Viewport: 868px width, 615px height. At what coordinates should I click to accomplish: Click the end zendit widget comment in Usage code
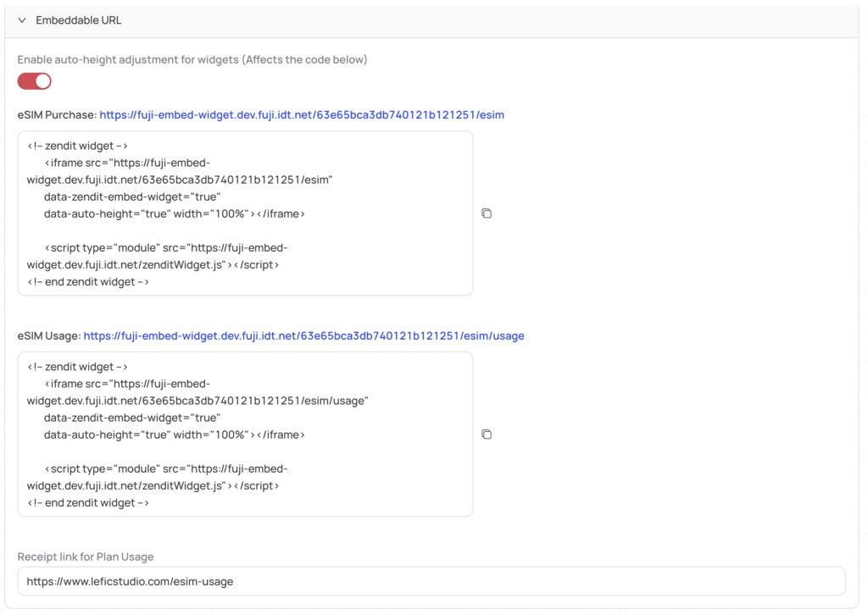tap(88, 502)
